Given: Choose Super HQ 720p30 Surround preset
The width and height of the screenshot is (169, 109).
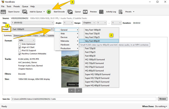Looking at the screenshot, I should (x=99, y=78).
